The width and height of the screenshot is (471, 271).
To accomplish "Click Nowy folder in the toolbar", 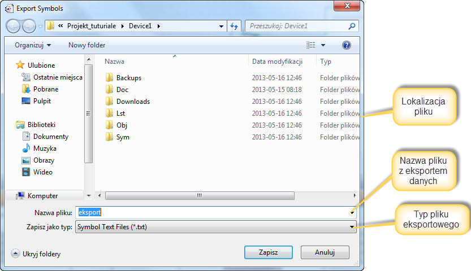I will [x=87, y=45].
